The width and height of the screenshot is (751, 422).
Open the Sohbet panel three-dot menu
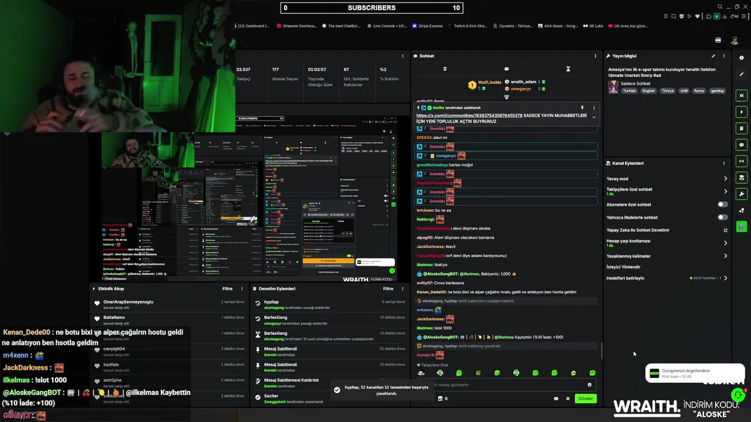596,56
